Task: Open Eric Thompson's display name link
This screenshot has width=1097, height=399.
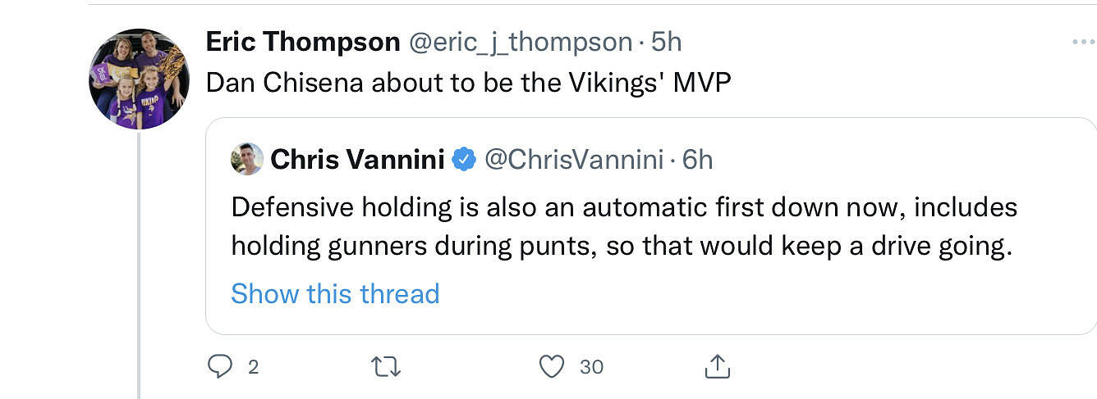Action: point(302,42)
